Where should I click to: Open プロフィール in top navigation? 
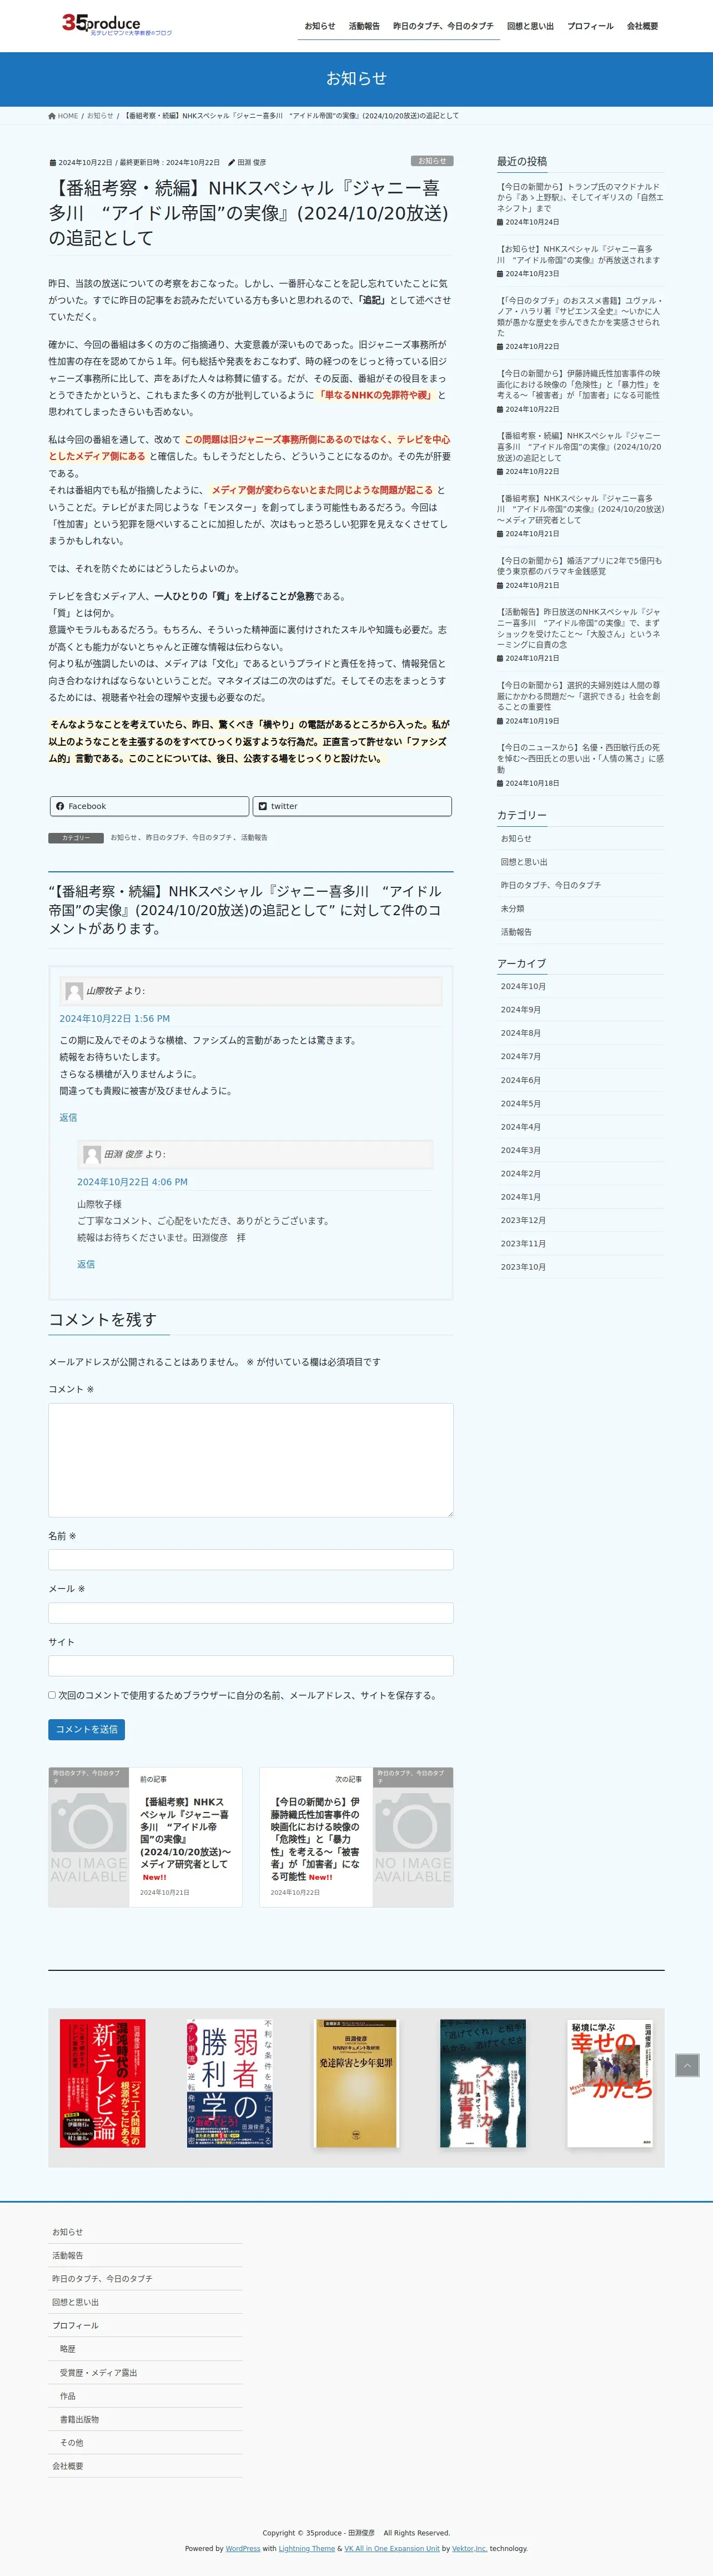click(590, 26)
